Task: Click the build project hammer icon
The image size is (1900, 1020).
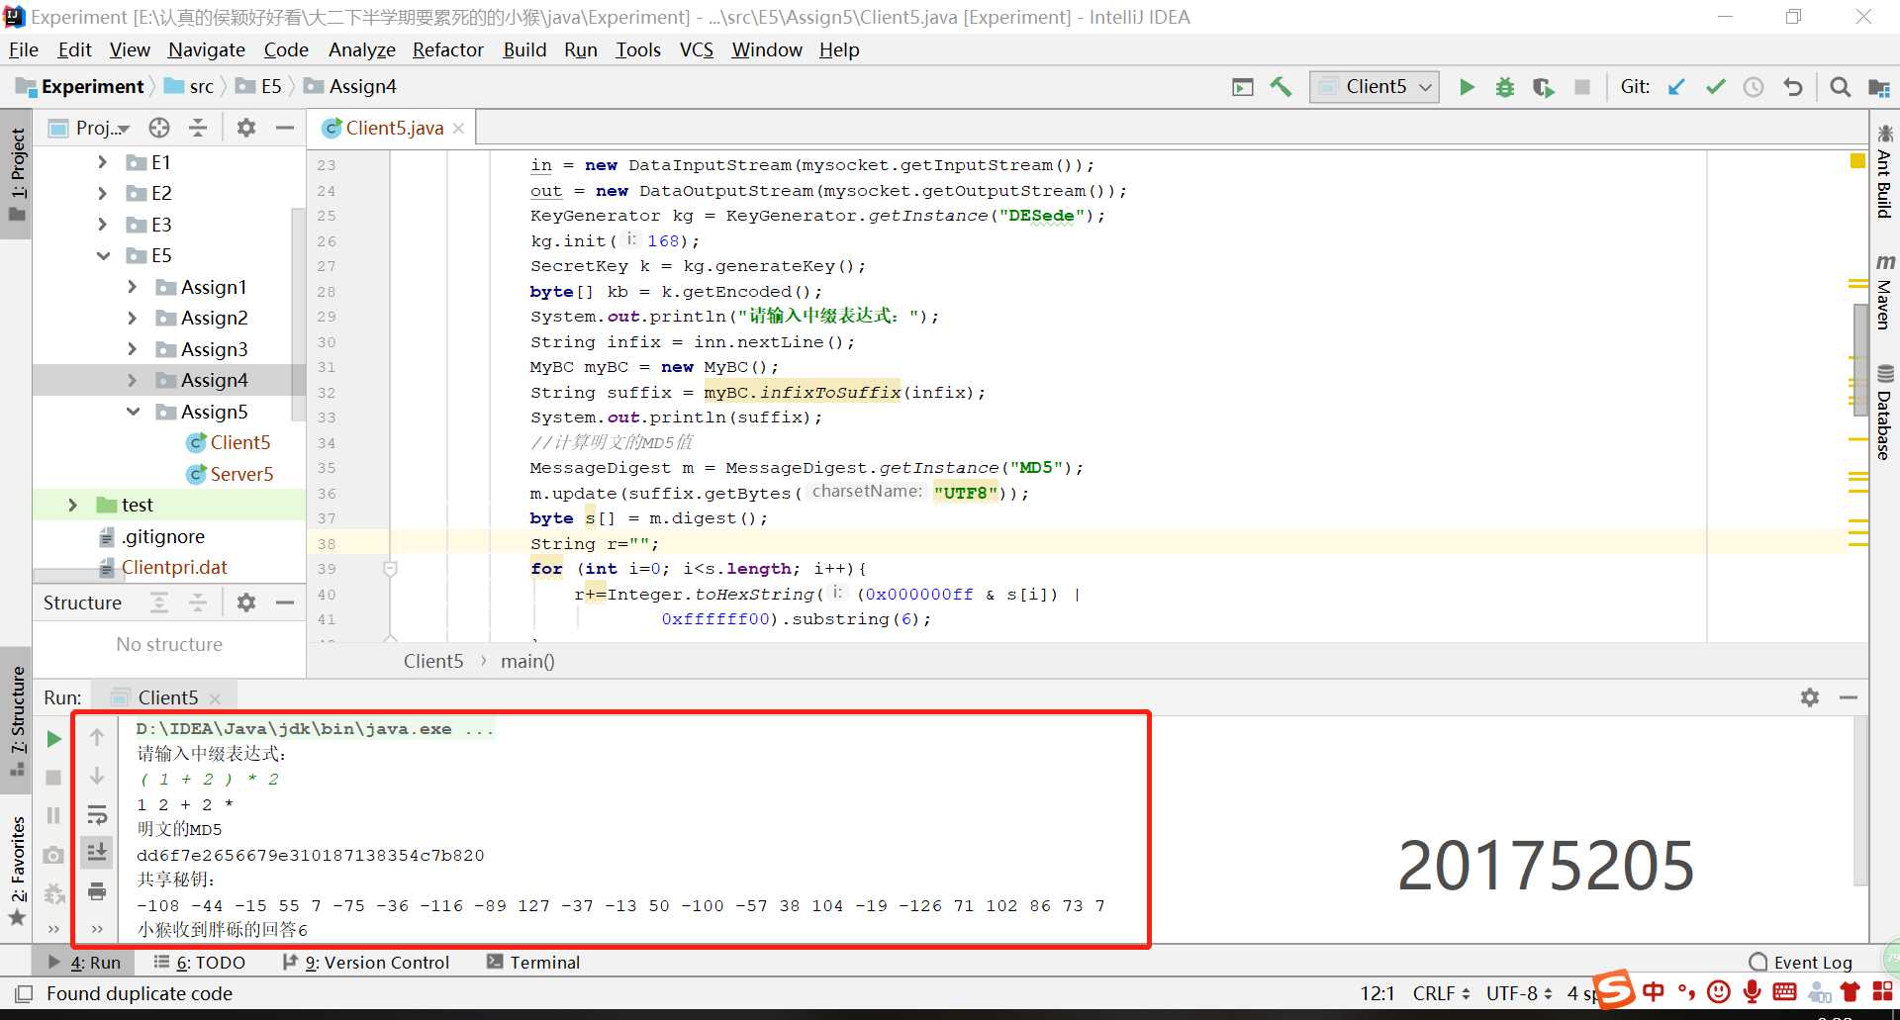Action: [1281, 87]
